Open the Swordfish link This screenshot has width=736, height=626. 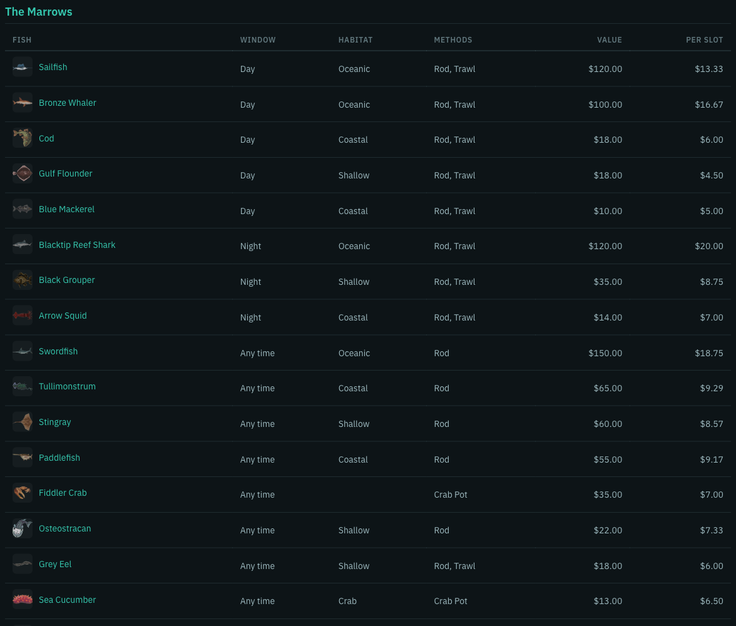pos(58,351)
